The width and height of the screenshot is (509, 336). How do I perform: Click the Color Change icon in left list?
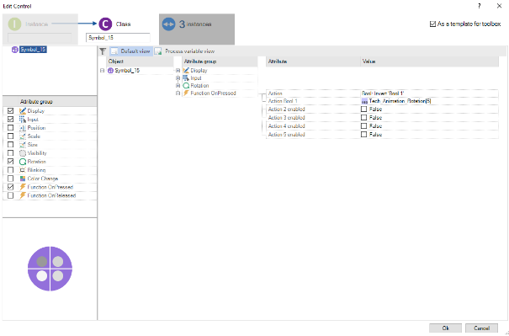click(23, 179)
